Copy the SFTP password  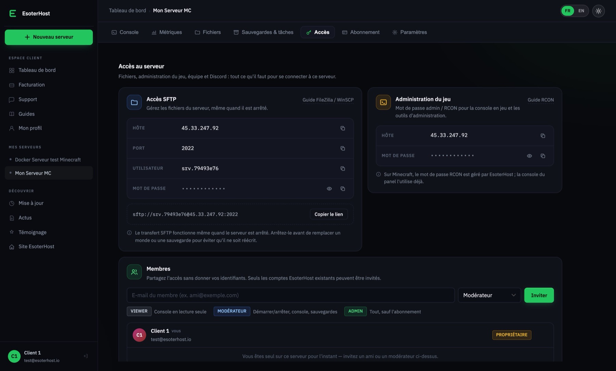[343, 189]
